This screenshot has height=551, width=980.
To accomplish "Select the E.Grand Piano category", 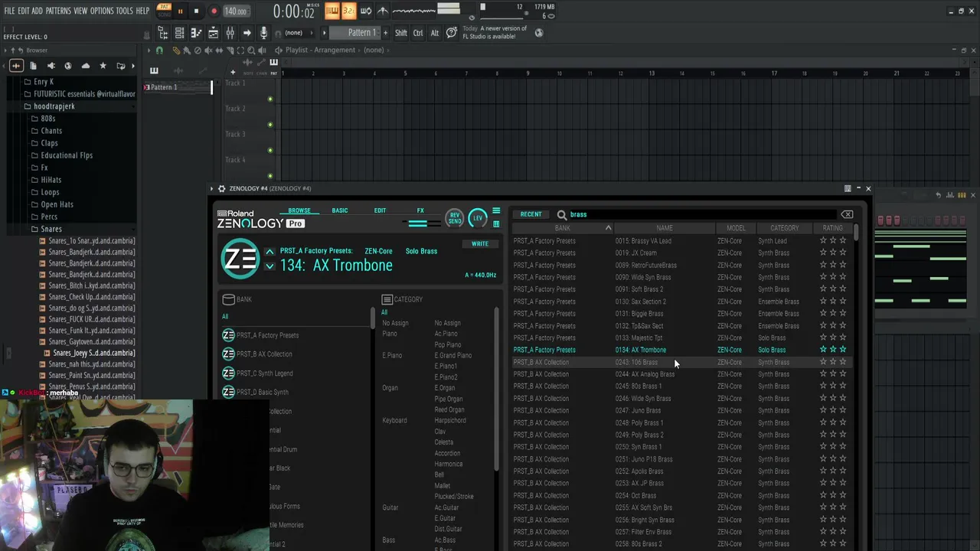I will [453, 355].
